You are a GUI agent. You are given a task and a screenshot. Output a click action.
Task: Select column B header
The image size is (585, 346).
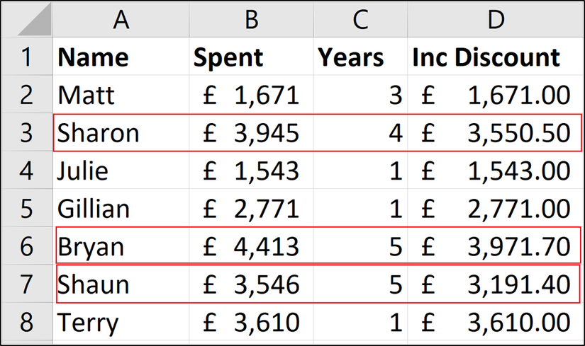tap(251, 21)
